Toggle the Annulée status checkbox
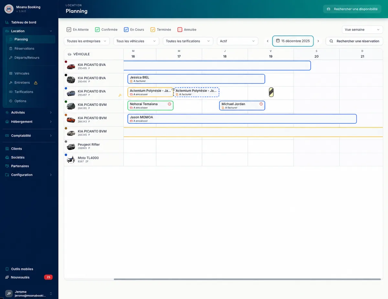 click(180, 29)
